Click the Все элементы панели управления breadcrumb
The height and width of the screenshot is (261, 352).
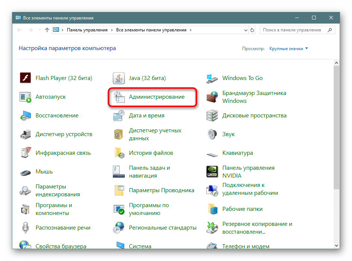click(151, 30)
